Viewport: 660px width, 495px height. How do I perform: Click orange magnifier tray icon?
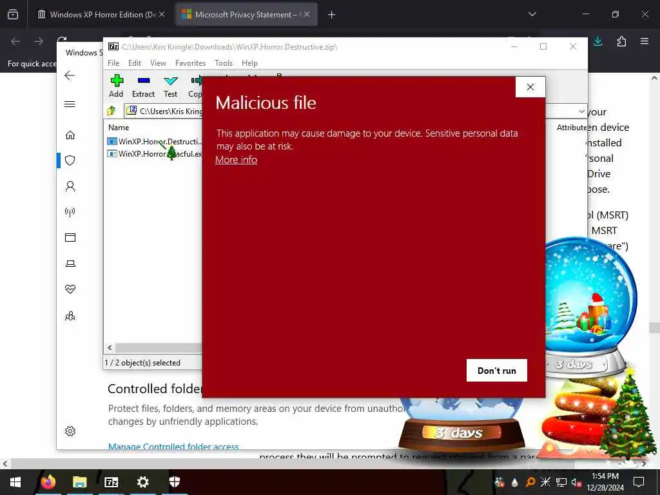pos(530,482)
